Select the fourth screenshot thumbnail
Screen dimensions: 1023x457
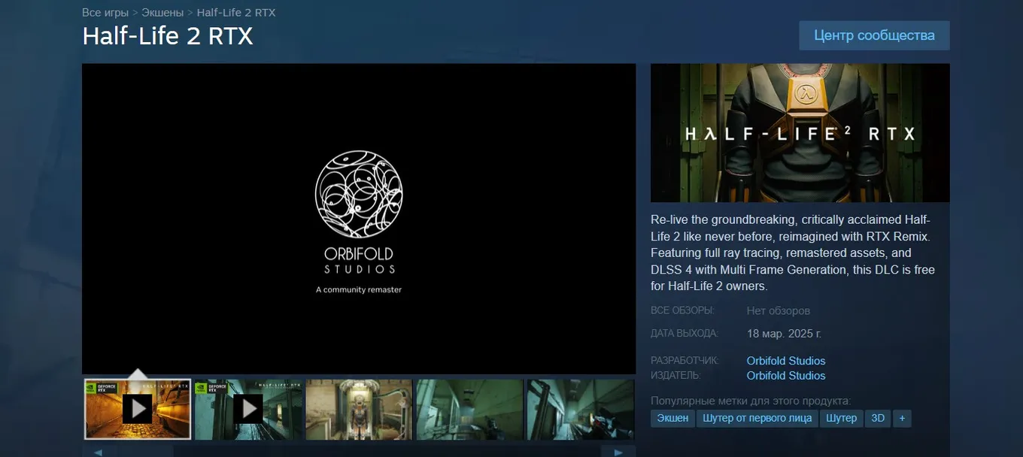(469, 409)
